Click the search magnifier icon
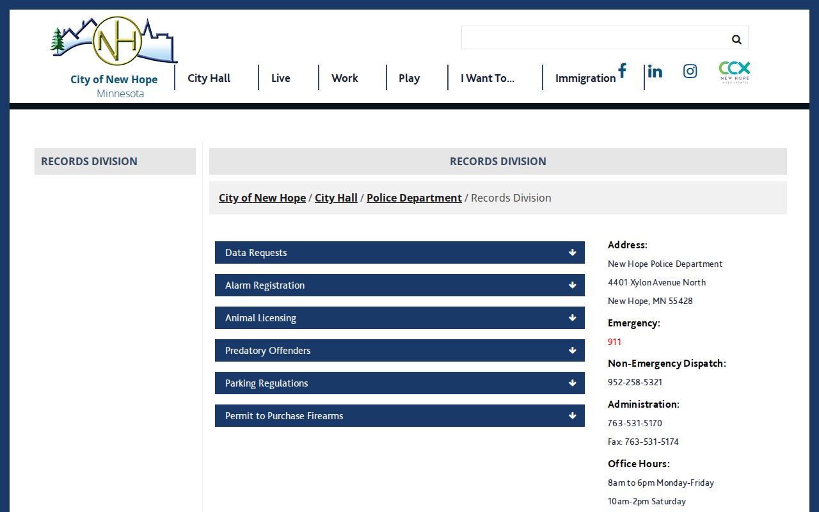 point(736,39)
